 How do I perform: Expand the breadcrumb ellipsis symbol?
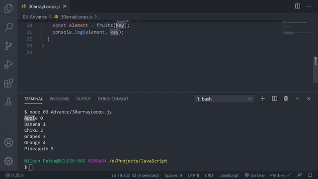tap(100, 17)
